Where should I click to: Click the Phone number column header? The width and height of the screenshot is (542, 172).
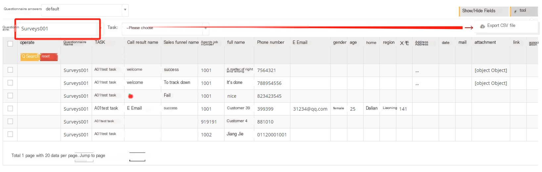271,42
